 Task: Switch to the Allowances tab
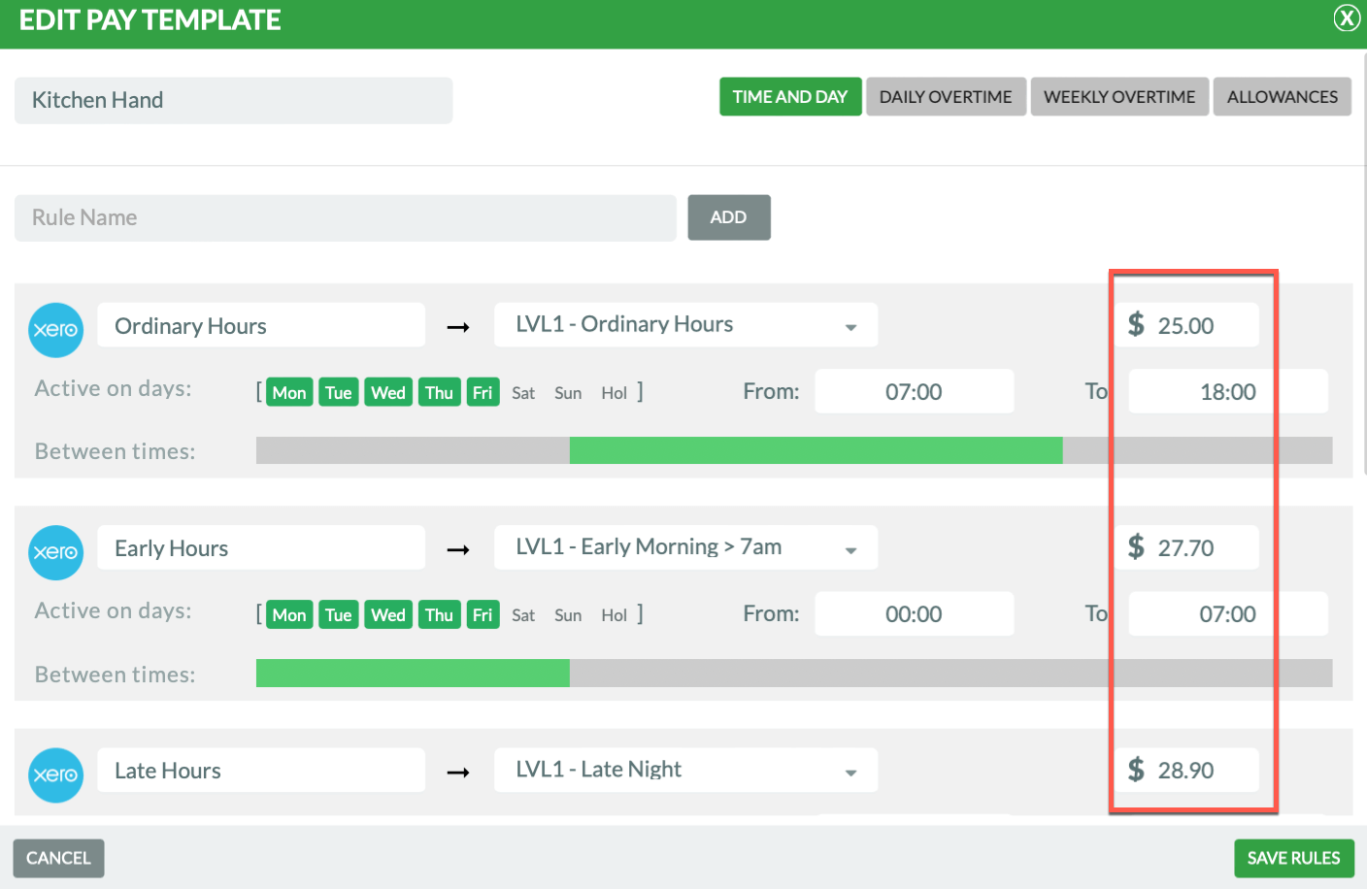(x=1283, y=97)
